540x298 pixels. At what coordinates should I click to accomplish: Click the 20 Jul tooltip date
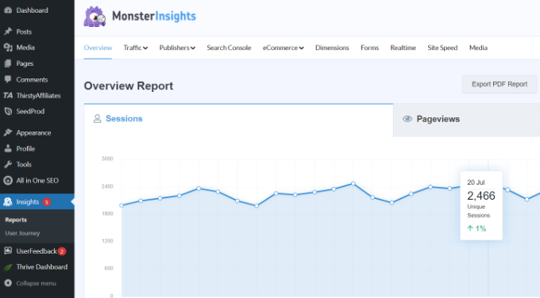(476, 182)
